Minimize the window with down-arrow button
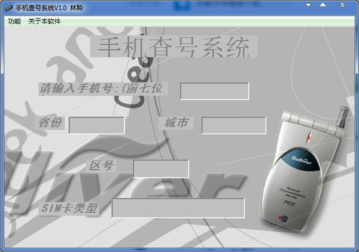The width and height of the screenshot is (359, 252). (x=309, y=5)
